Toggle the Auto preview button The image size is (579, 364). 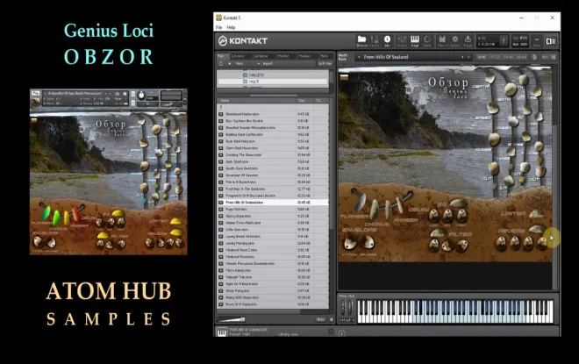point(320,319)
